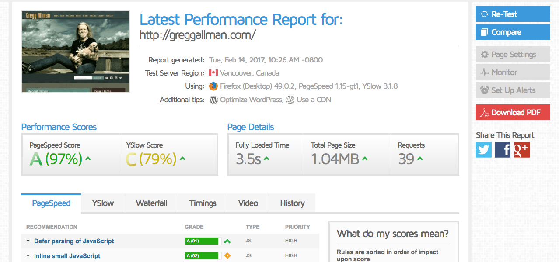Click the Share This Report label
Viewport: 559px width, 262px height.
pos(505,135)
